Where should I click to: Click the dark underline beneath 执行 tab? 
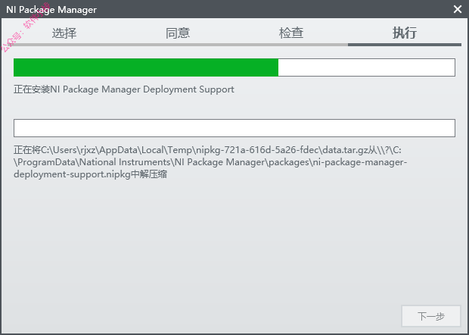coord(405,45)
